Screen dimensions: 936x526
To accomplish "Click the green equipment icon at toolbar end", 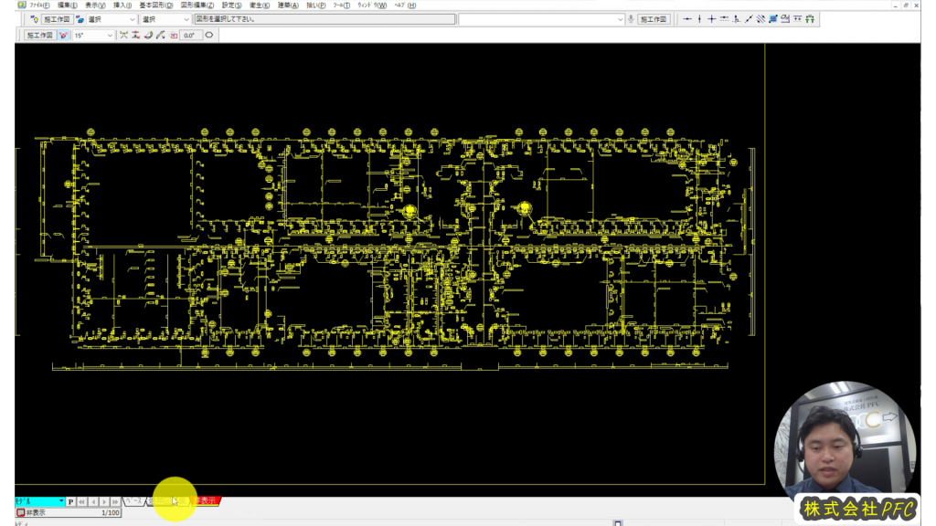I will click(810, 19).
